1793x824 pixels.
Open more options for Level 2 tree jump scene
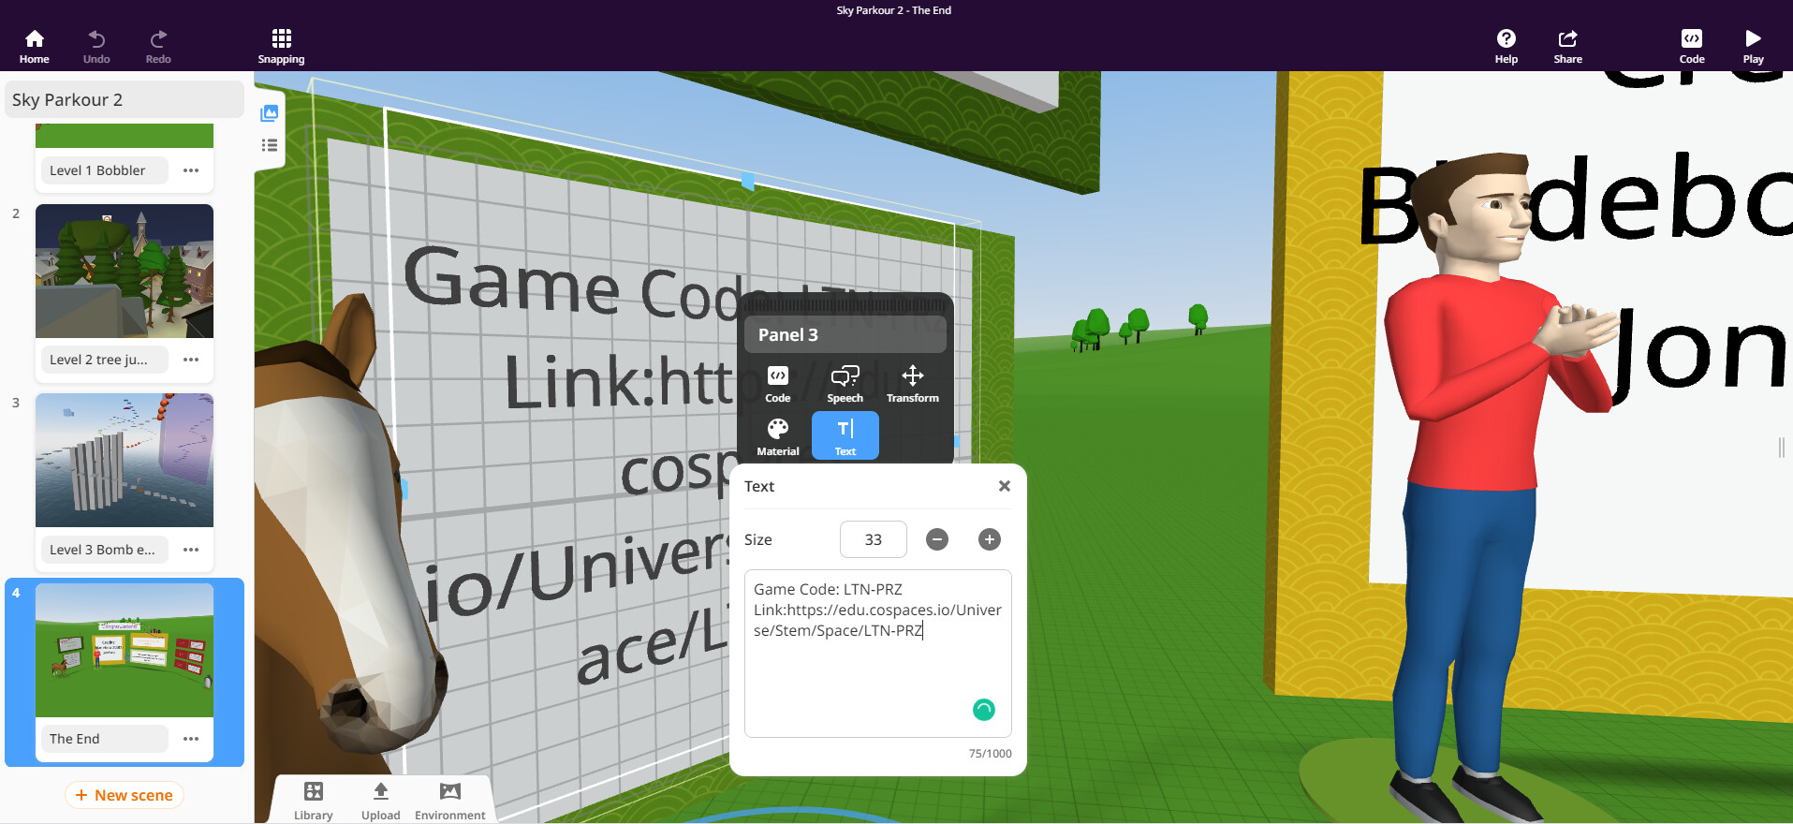[x=191, y=360]
